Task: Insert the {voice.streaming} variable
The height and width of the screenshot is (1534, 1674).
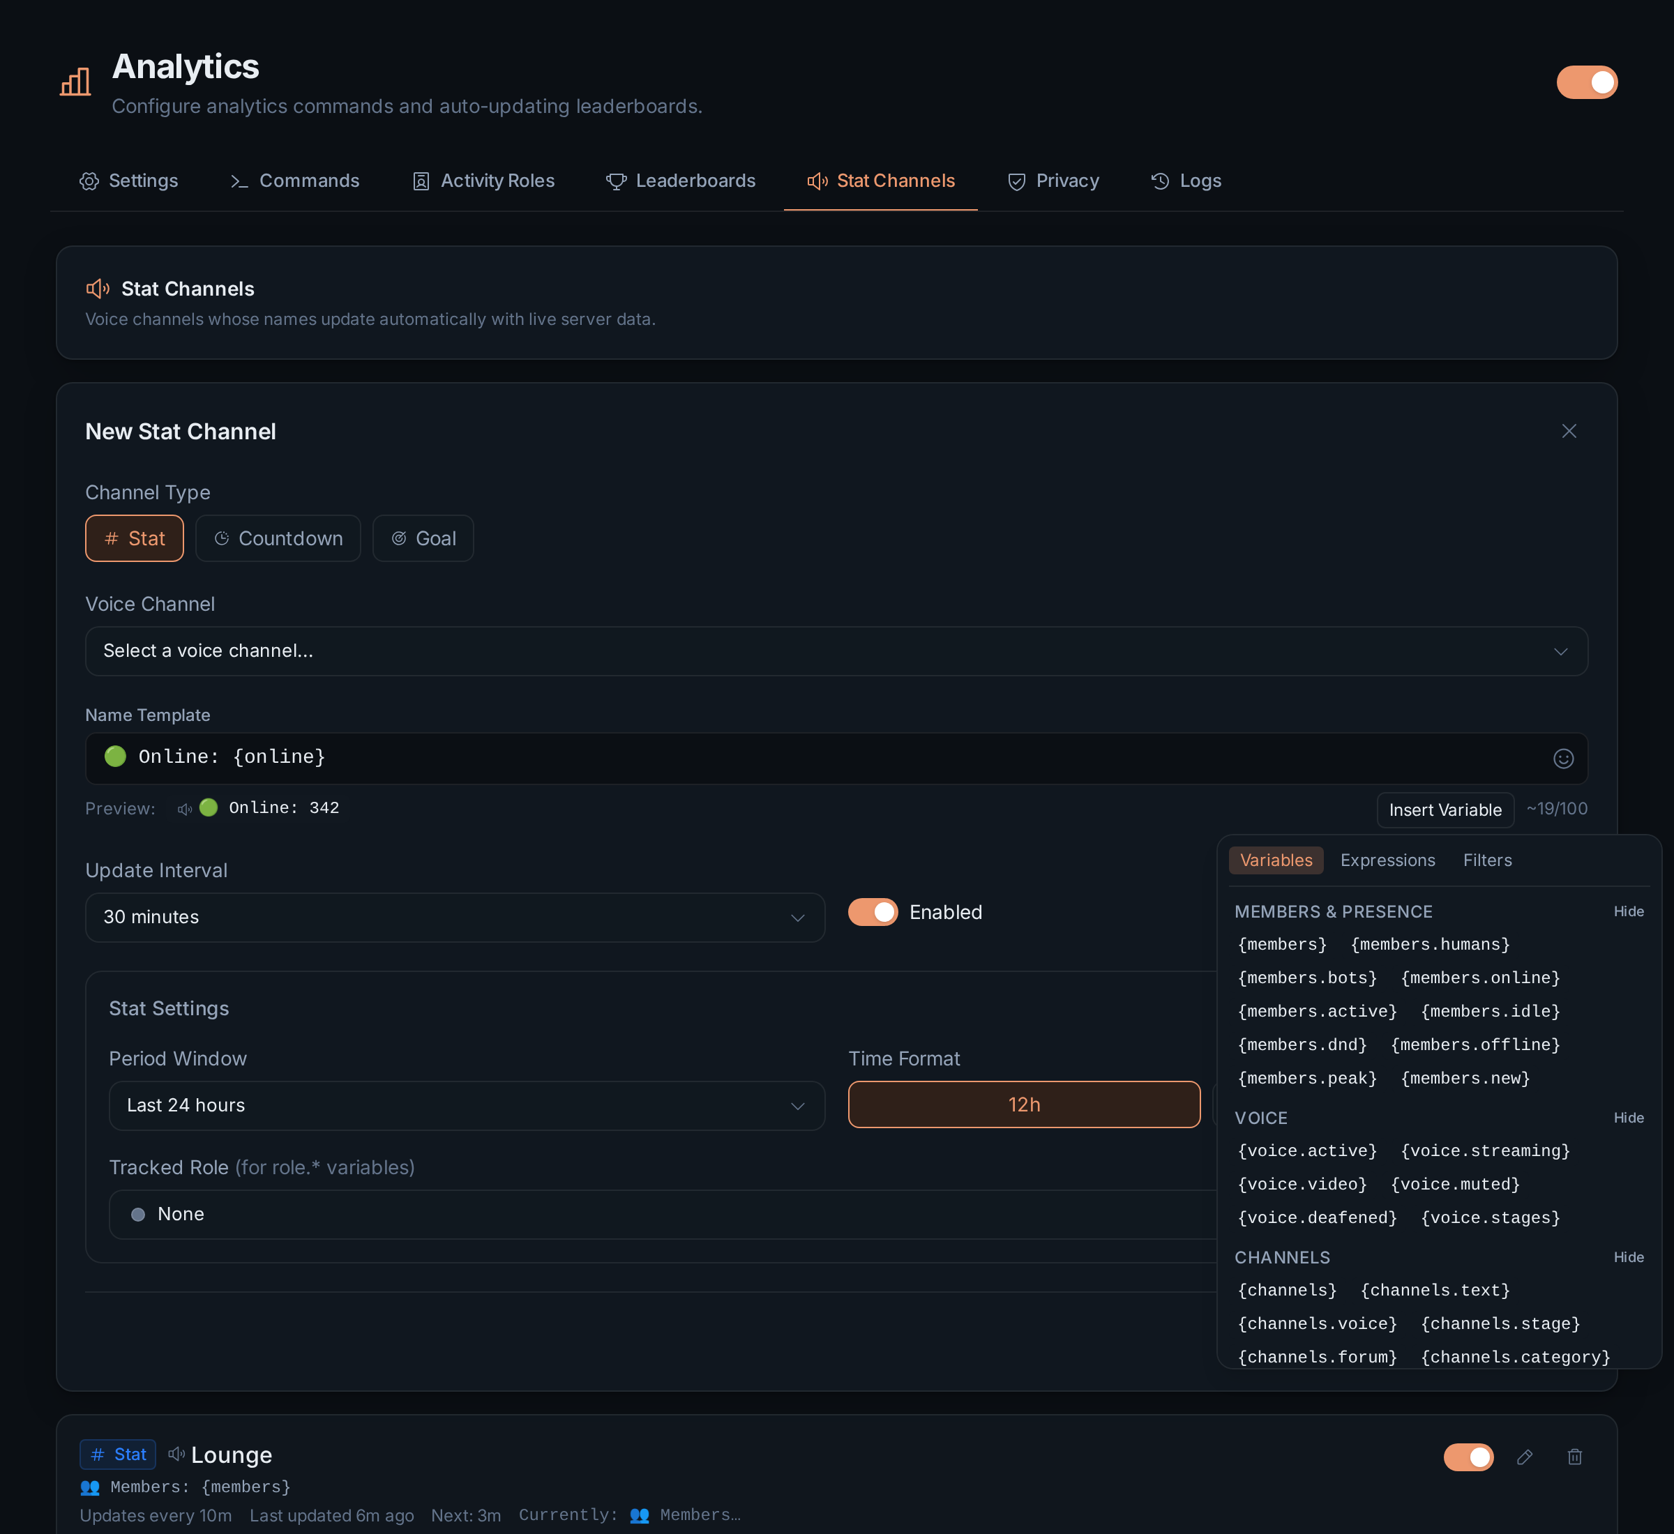Action: pyautogui.click(x=1486, y=1151)
